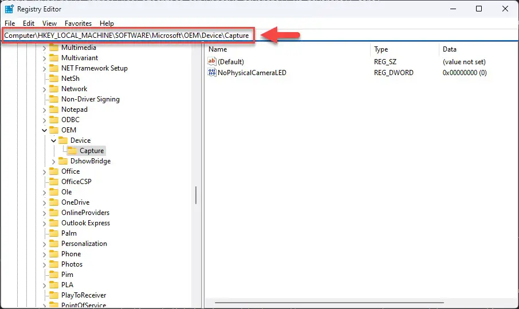Click the (Default) string value icon
This screenshot has width=519, height=309.
click(x=212, y=61)
